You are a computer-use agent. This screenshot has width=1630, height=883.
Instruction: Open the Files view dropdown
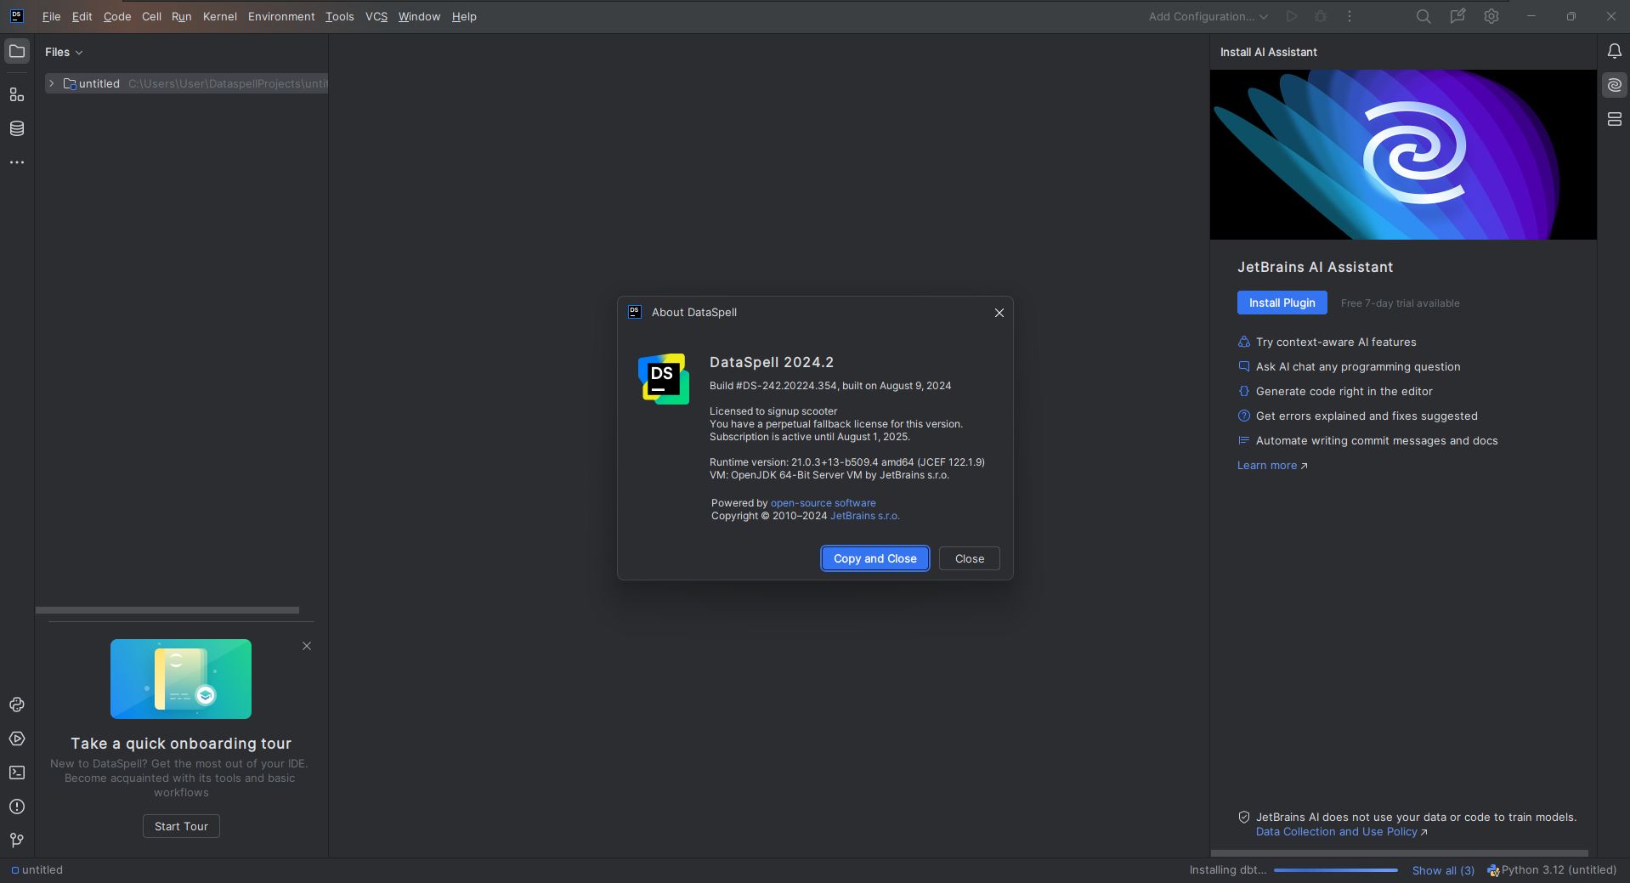tap(64, 52)
